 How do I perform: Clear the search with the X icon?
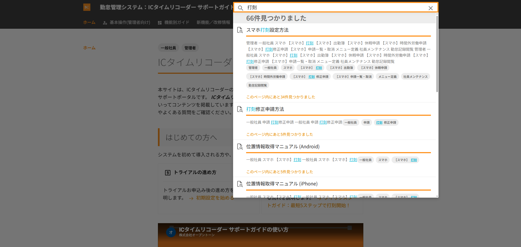(x=431, y=8)
